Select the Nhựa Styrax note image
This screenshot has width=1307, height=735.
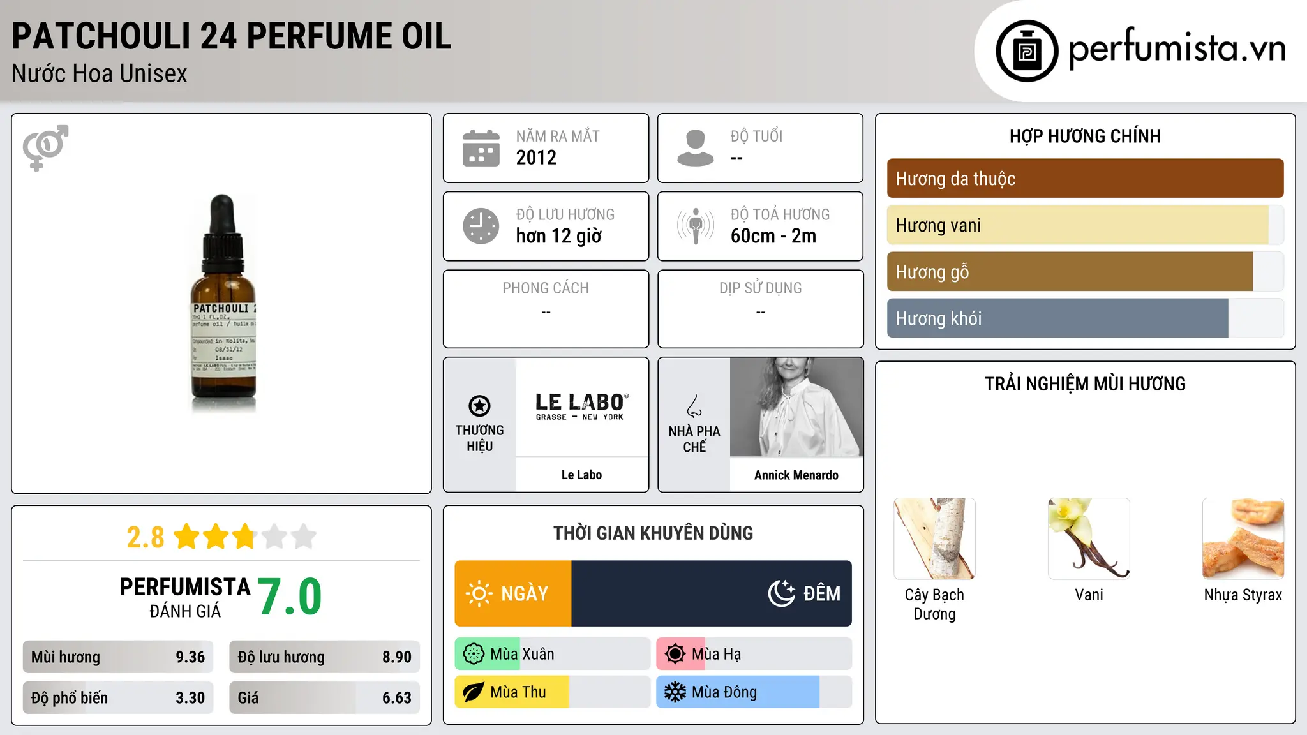[x=1243, y=538]
